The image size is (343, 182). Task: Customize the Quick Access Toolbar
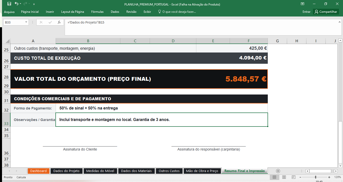tap(34, 4)
